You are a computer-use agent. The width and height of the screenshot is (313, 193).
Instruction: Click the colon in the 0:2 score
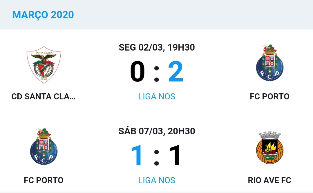157,73
